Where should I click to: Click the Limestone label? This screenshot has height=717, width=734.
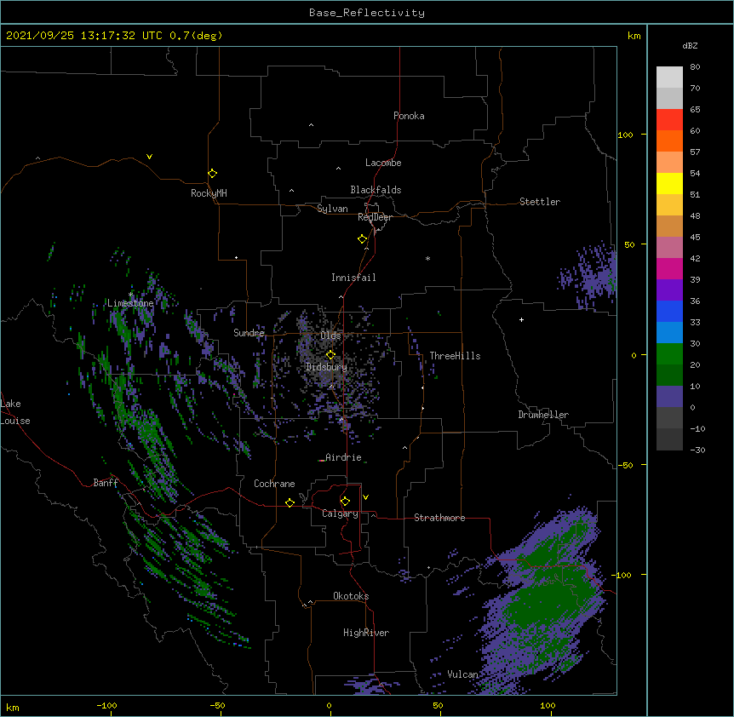[x=130, y=303]
